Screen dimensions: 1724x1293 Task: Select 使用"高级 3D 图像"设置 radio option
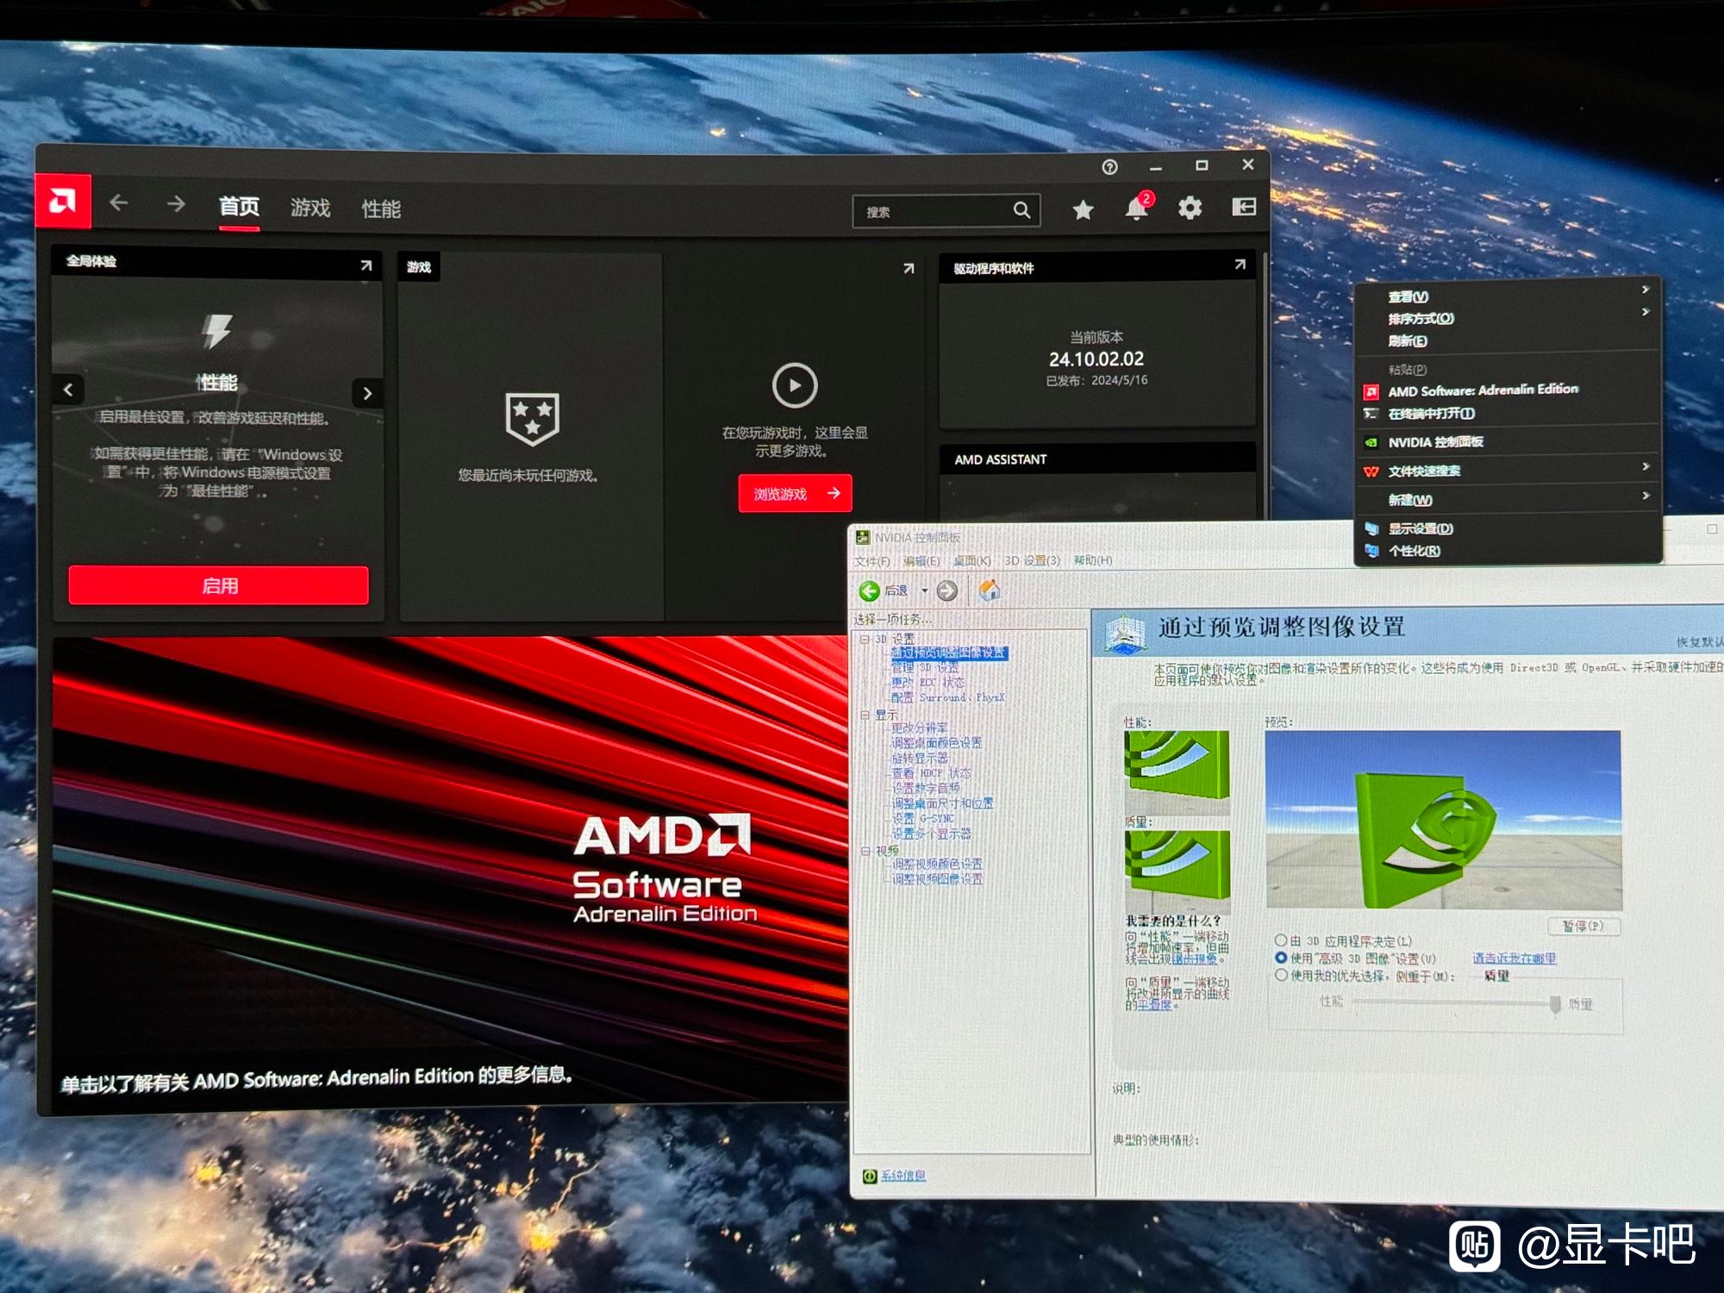pyautogui.click(x=1281, y=958)
